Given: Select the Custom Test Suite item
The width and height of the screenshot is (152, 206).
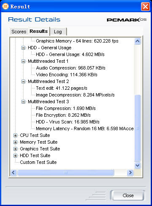Looking at the screenshot, I should (x=38, y=162).
